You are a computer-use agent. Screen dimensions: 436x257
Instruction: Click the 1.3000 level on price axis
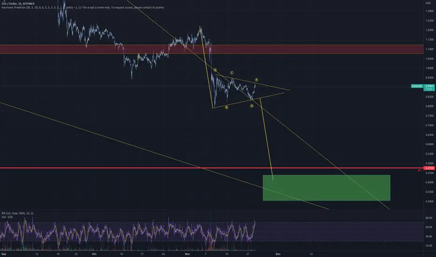pyautogui.click(x=429, y=11)
